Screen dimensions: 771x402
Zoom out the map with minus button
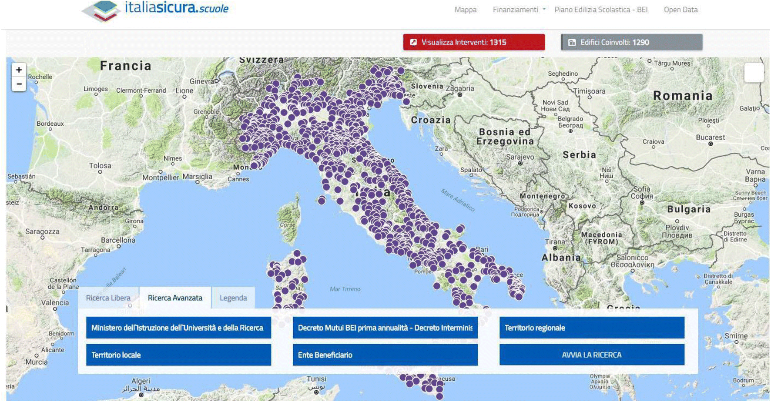pos(19,84)
